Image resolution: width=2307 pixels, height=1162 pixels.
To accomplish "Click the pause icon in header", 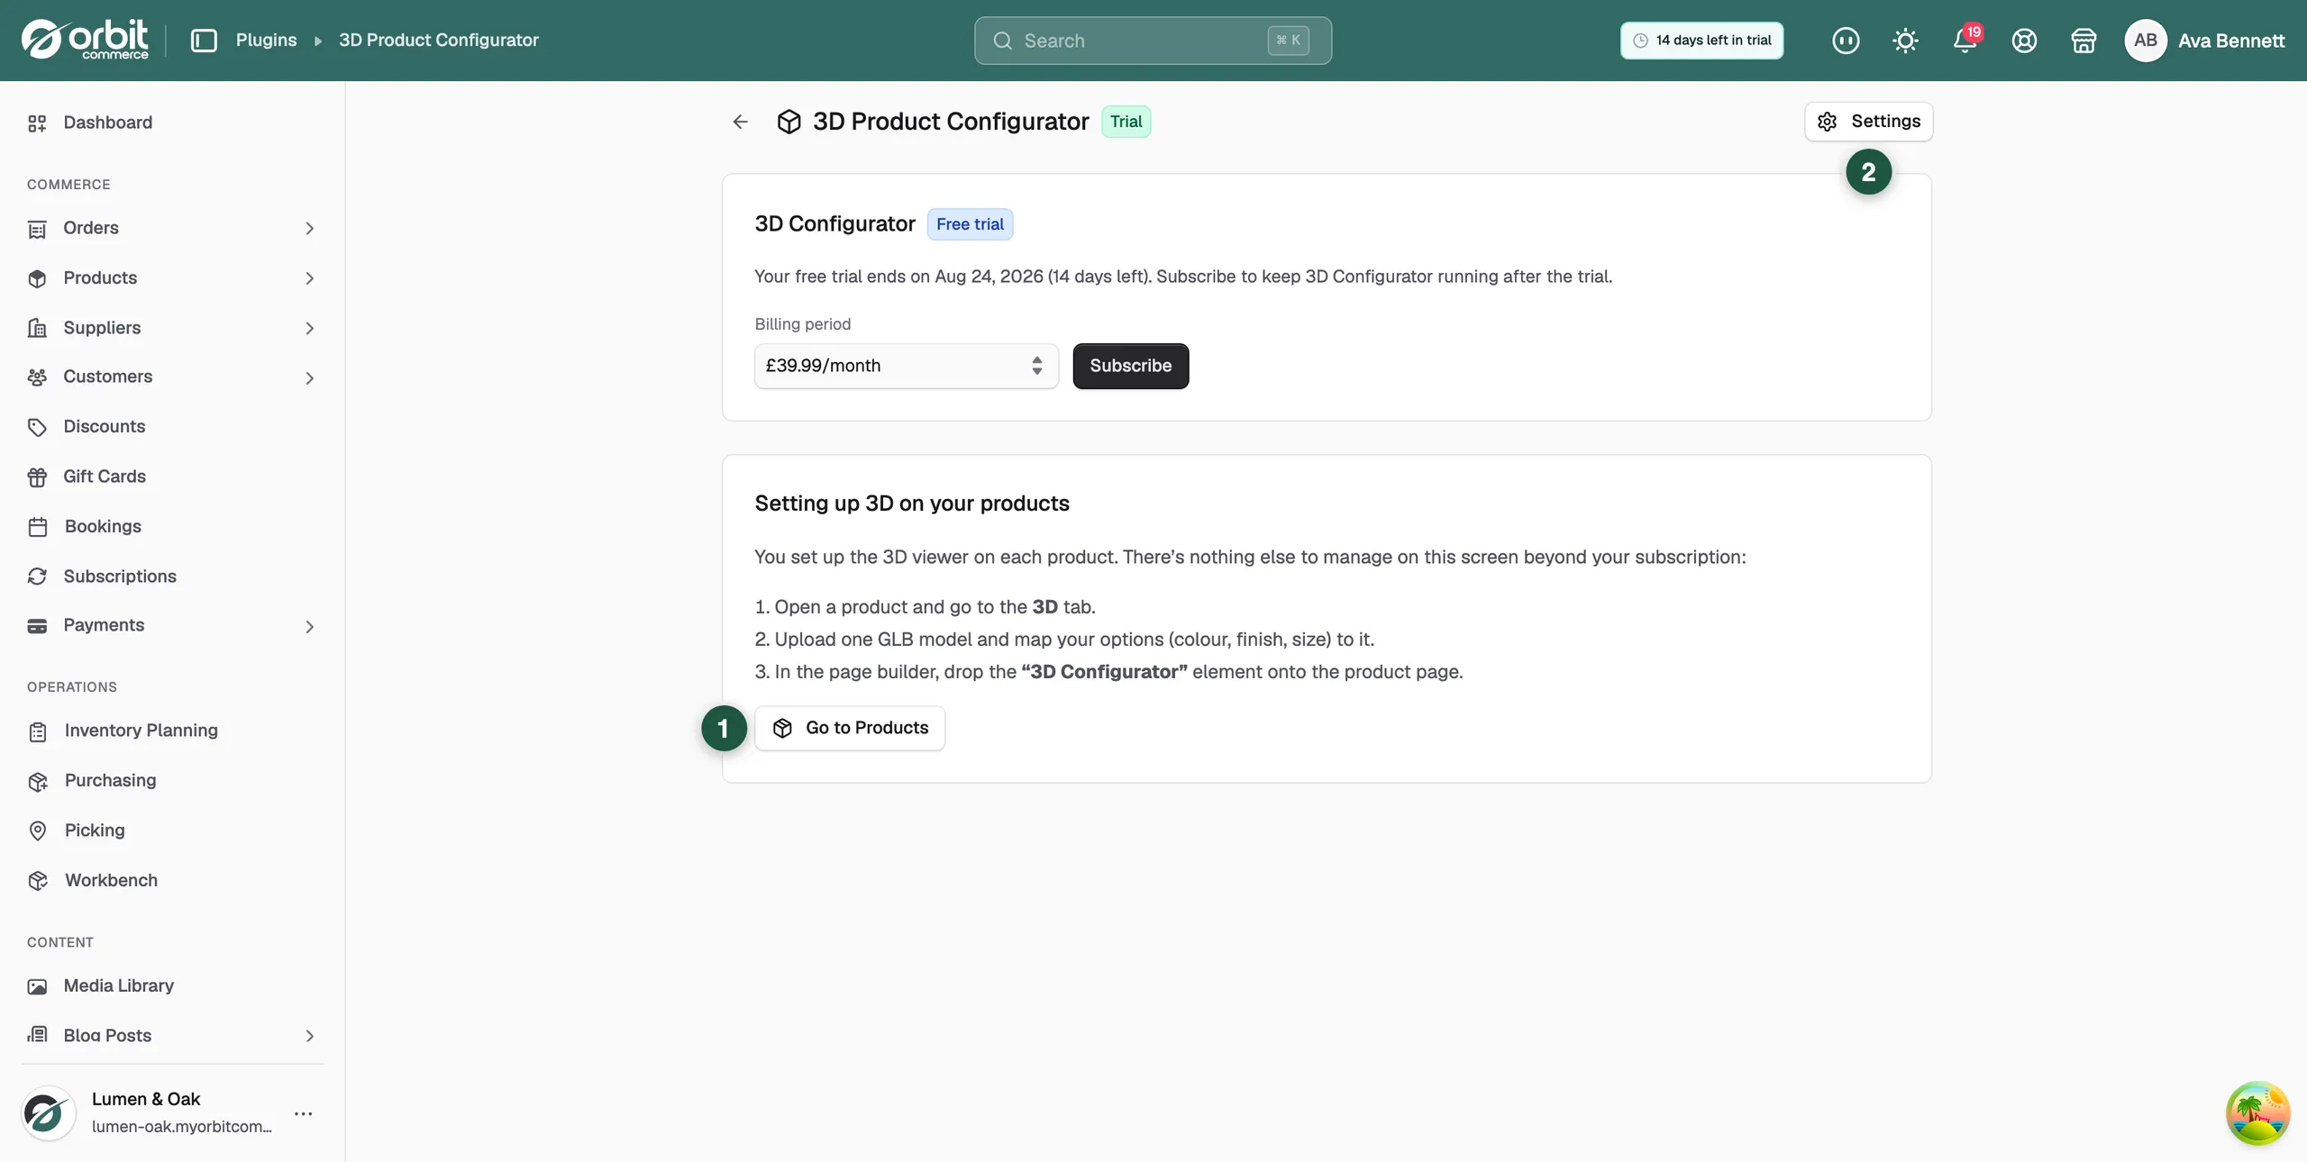I will click(x=1846, y=41).
